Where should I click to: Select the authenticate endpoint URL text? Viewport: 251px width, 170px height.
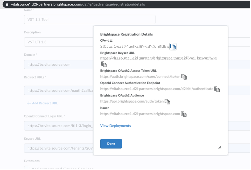[x=157, y=89]
